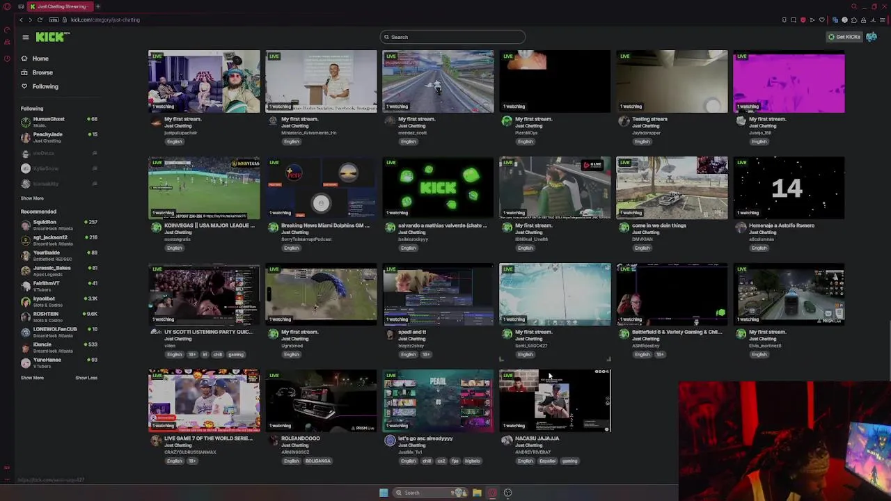
Task: Open kyootbot Slots & Casino channel
Action: click(x=58, y=302)
